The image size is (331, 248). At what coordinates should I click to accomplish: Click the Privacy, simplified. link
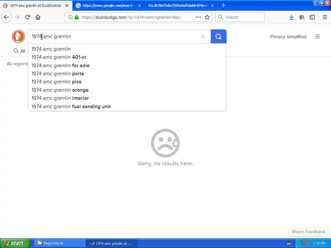pyautogui.click(x=288, y=36)
